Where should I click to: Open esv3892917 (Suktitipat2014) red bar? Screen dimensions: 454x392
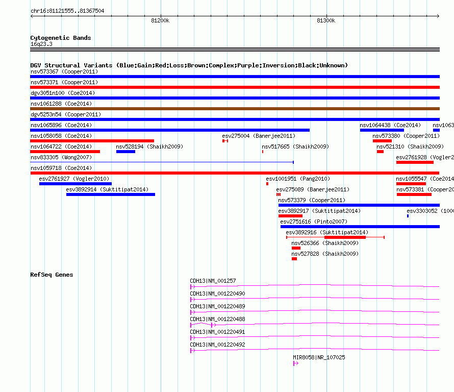pos(290,216)
